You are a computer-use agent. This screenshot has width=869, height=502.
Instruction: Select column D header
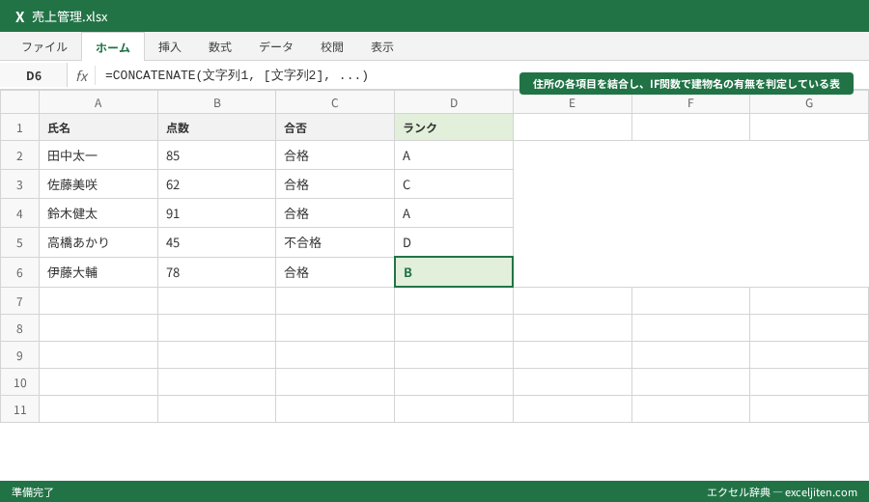pyautogui.click(x=454, y=102)
